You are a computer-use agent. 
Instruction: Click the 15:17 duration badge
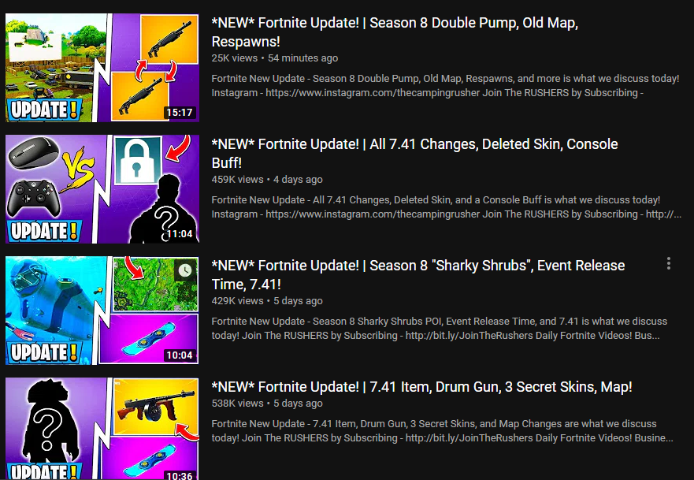(180, 113)
